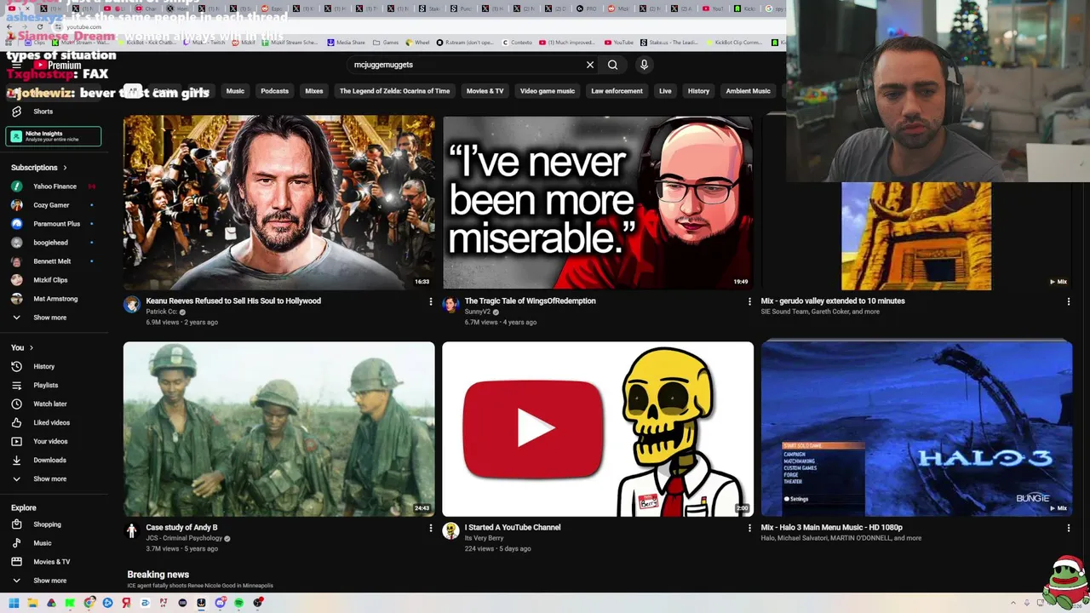Play the skeleton YouTube logo thumbnail
The height and width of the screenshot is (613, 1090).
coord(598,429)
